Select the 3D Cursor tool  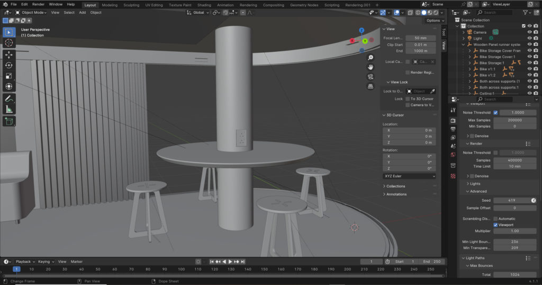click(x=8, y=43)
